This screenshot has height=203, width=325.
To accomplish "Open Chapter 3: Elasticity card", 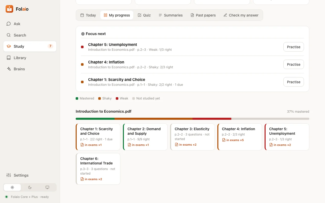I will pos(192,137).
